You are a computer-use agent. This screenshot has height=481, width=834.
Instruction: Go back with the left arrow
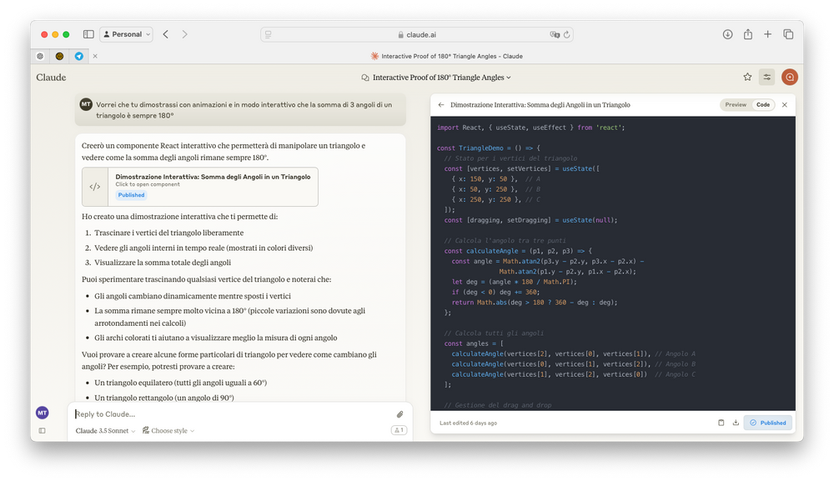[165, 34]
